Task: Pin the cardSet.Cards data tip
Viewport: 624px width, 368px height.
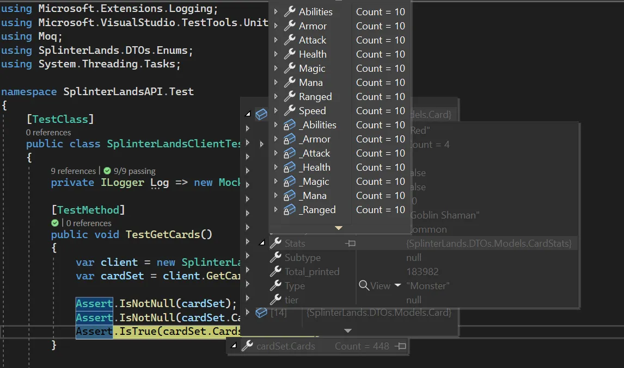Action: tap(400, 346)
